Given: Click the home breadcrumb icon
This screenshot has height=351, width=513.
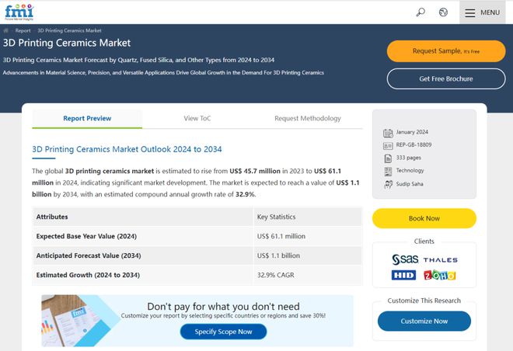Looking at the screenshot, I should [x=6, y=30].
